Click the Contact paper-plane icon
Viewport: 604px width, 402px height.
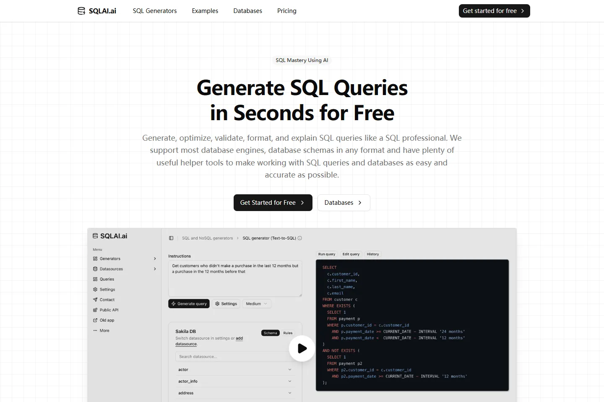point(95,300)
